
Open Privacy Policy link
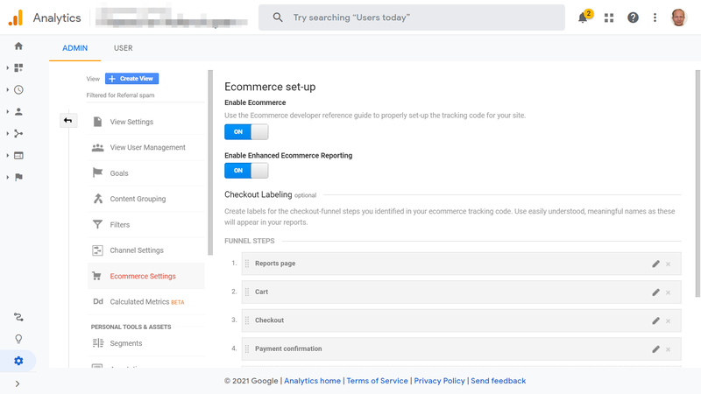click(440, 381)
